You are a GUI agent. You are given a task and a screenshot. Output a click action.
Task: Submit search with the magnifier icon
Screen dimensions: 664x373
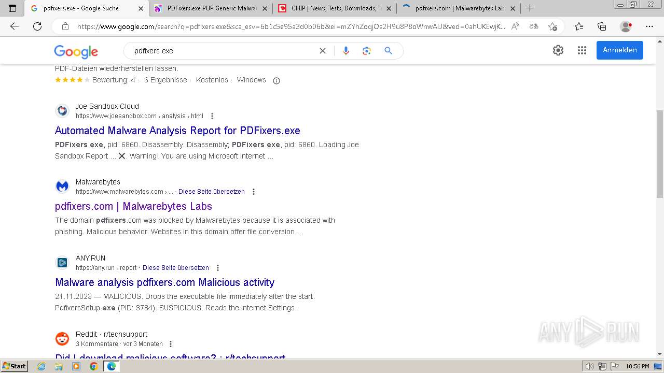[388, 51]
